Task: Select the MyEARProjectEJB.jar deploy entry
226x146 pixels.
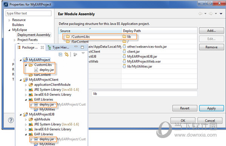Action: [142, 57]
